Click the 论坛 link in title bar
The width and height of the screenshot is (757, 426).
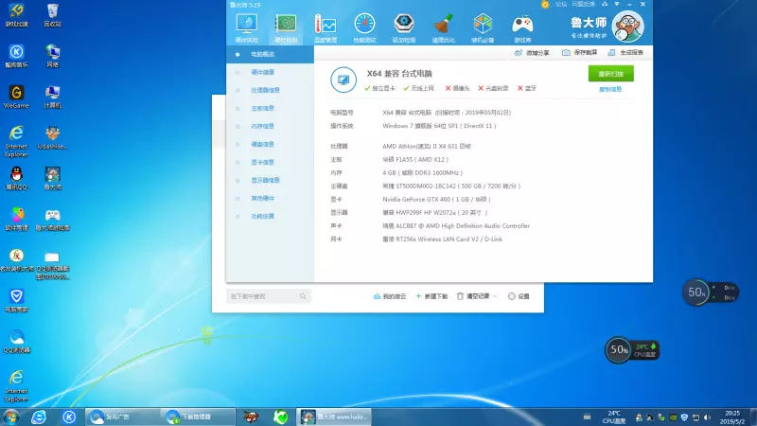tap(560, 5)
